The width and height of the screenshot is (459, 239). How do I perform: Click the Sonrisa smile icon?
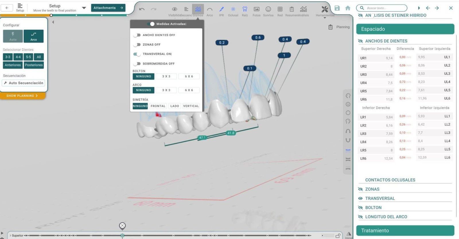click(268, 10)
